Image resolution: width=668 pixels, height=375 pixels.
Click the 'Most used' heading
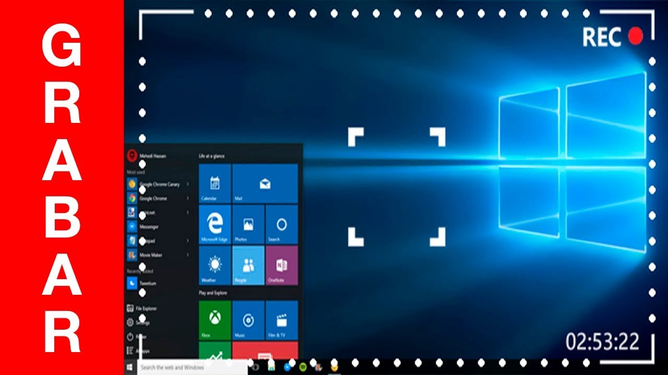136,172
